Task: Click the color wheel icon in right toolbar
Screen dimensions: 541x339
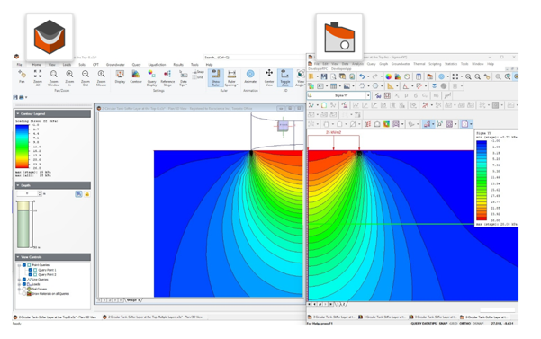Action: click(389, 76)
